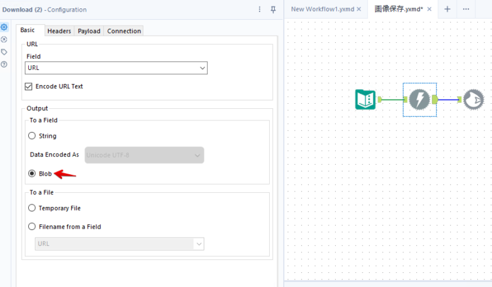Switch to the Headers tab
This screenshot has width=492, height=287.
pyautogui.click(x=59, y=31)
